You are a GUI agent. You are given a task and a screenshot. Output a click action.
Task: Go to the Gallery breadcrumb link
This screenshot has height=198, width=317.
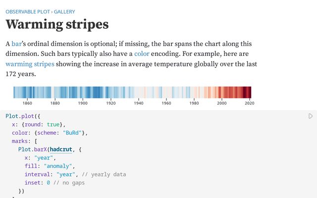click(x=64, y=11)
